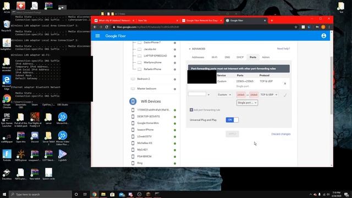Select LAPTOP device in the device tree
This screenshot has height=198, width=352.
[155, 56]
